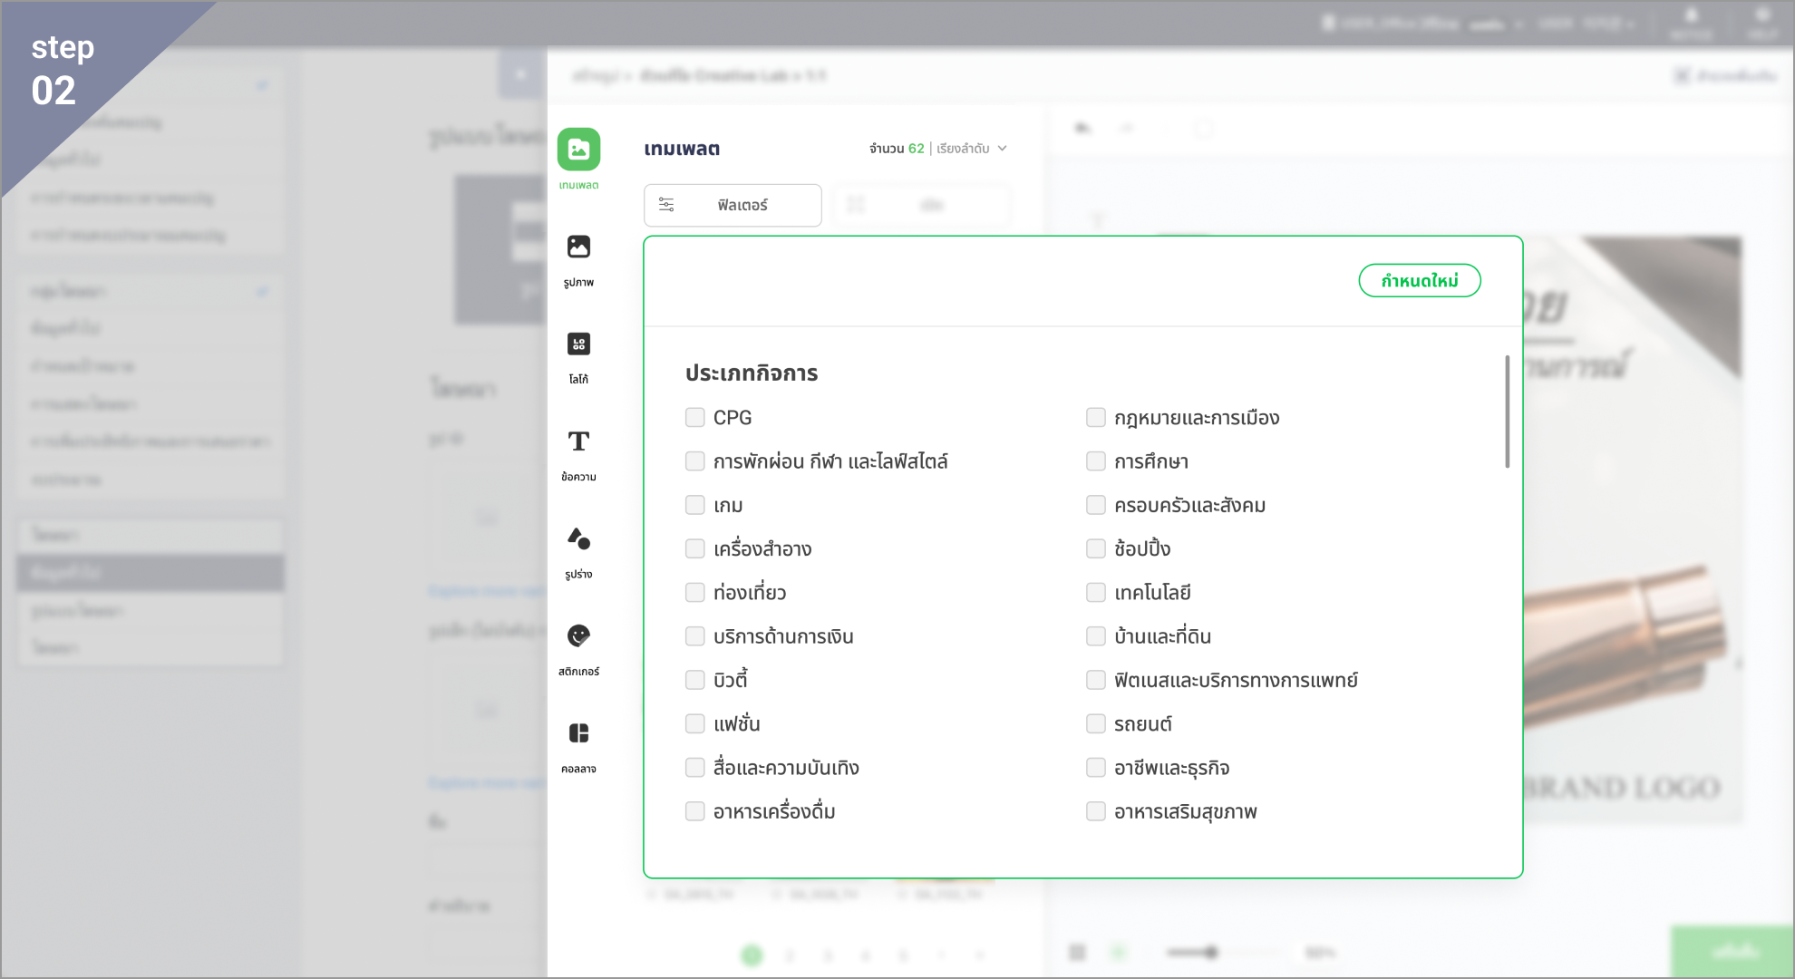
Task: Open the คอลลาจ (Collage) sidebar icon
Action: (578, 733)
